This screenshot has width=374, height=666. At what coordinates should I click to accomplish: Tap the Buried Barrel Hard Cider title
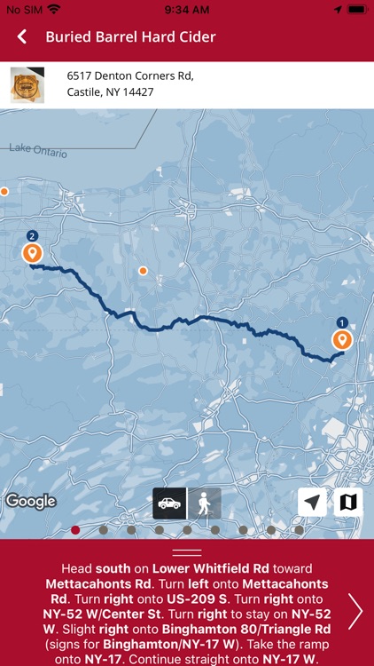[x=130, y=37]
